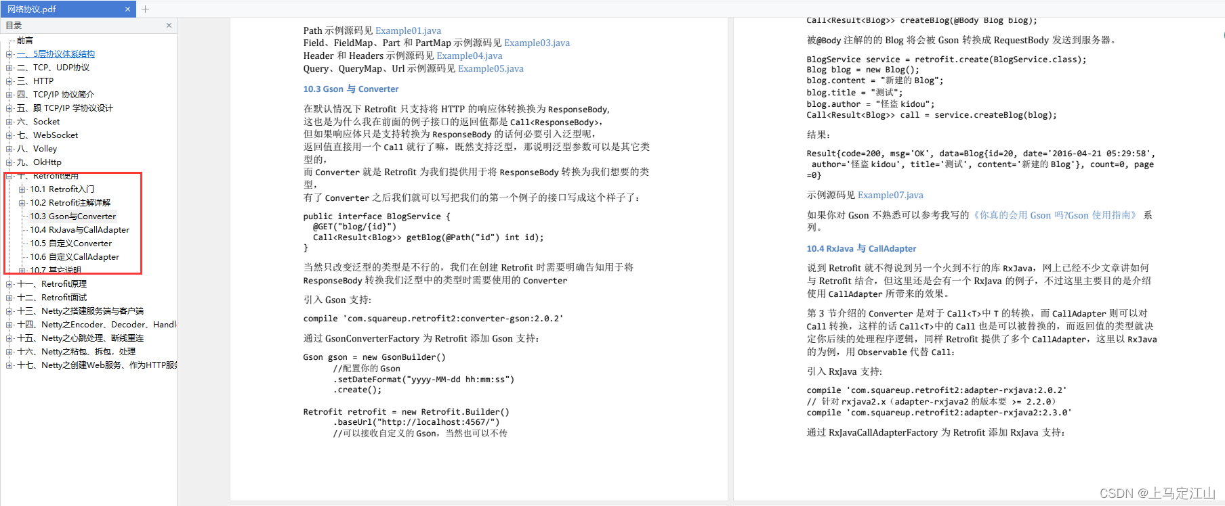Jump to 二、TCP、UDP协议 chapter

pyautogui.click(x=53, y=68)
